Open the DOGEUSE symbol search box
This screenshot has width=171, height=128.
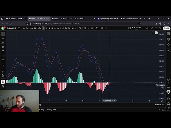[x=12, y=28]
